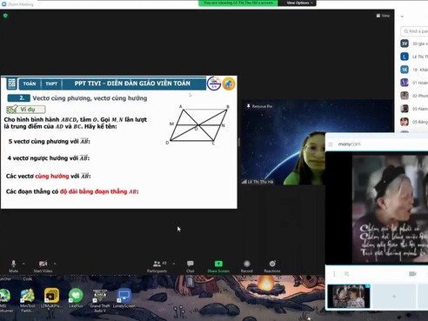Select participant row starting with 18-
428x321 pixels.
click(414, 70)
